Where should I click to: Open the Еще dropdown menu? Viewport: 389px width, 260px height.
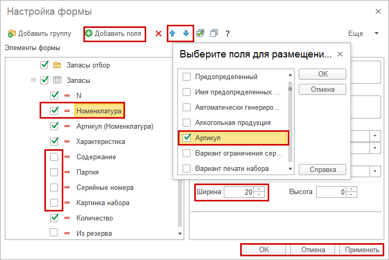(363, 34)
